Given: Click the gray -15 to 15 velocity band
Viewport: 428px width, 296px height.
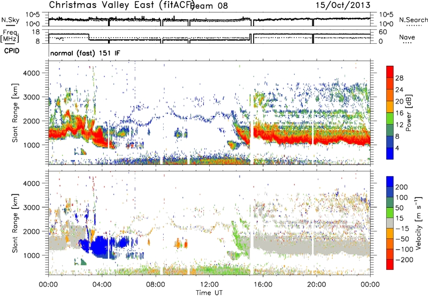Looking at the screenshot, I should coord(390,223).
